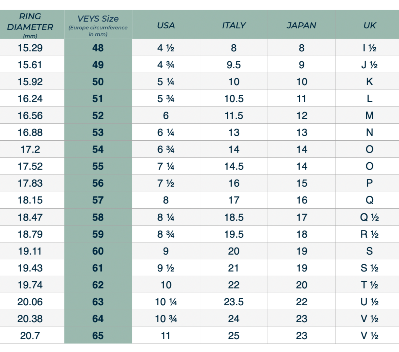Select the 15.29 ring diameter cell
399x352 pixels.
point(30,48)
